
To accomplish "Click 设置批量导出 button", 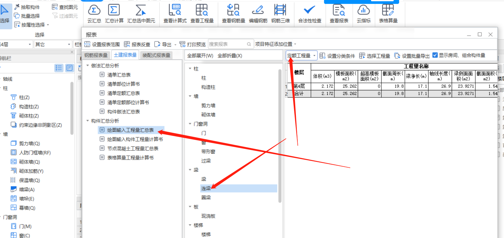I will pyautogui.click(x=412, y=56).
